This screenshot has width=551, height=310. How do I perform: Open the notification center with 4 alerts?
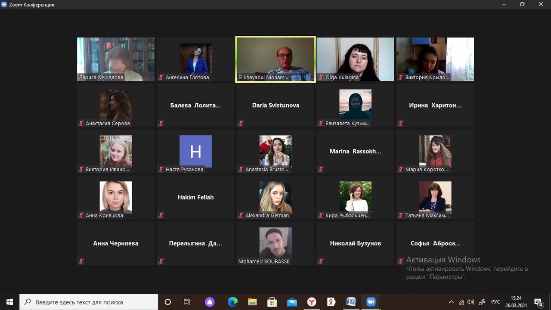point(538,302)
